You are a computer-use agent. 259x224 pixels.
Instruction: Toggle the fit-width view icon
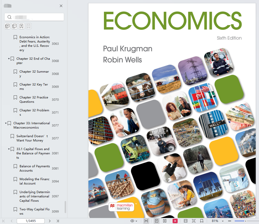click(146, 221)
